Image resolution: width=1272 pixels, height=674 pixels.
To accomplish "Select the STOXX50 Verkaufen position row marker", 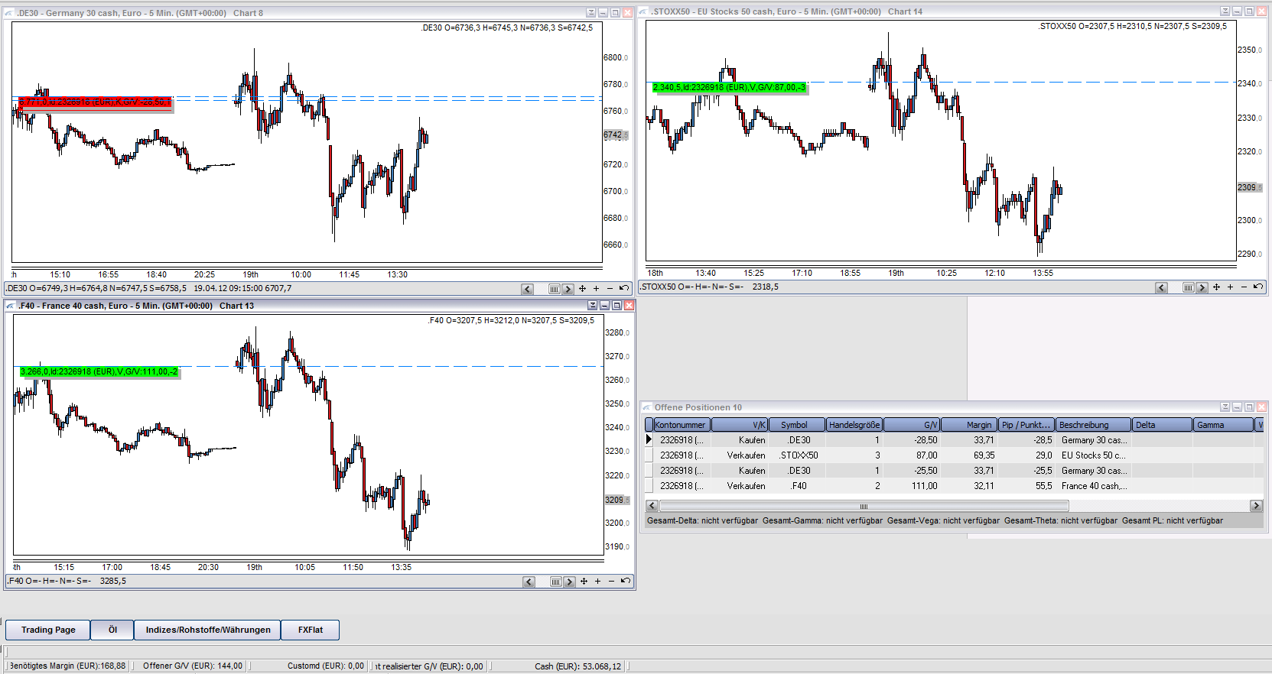I will tap(649, 455).
